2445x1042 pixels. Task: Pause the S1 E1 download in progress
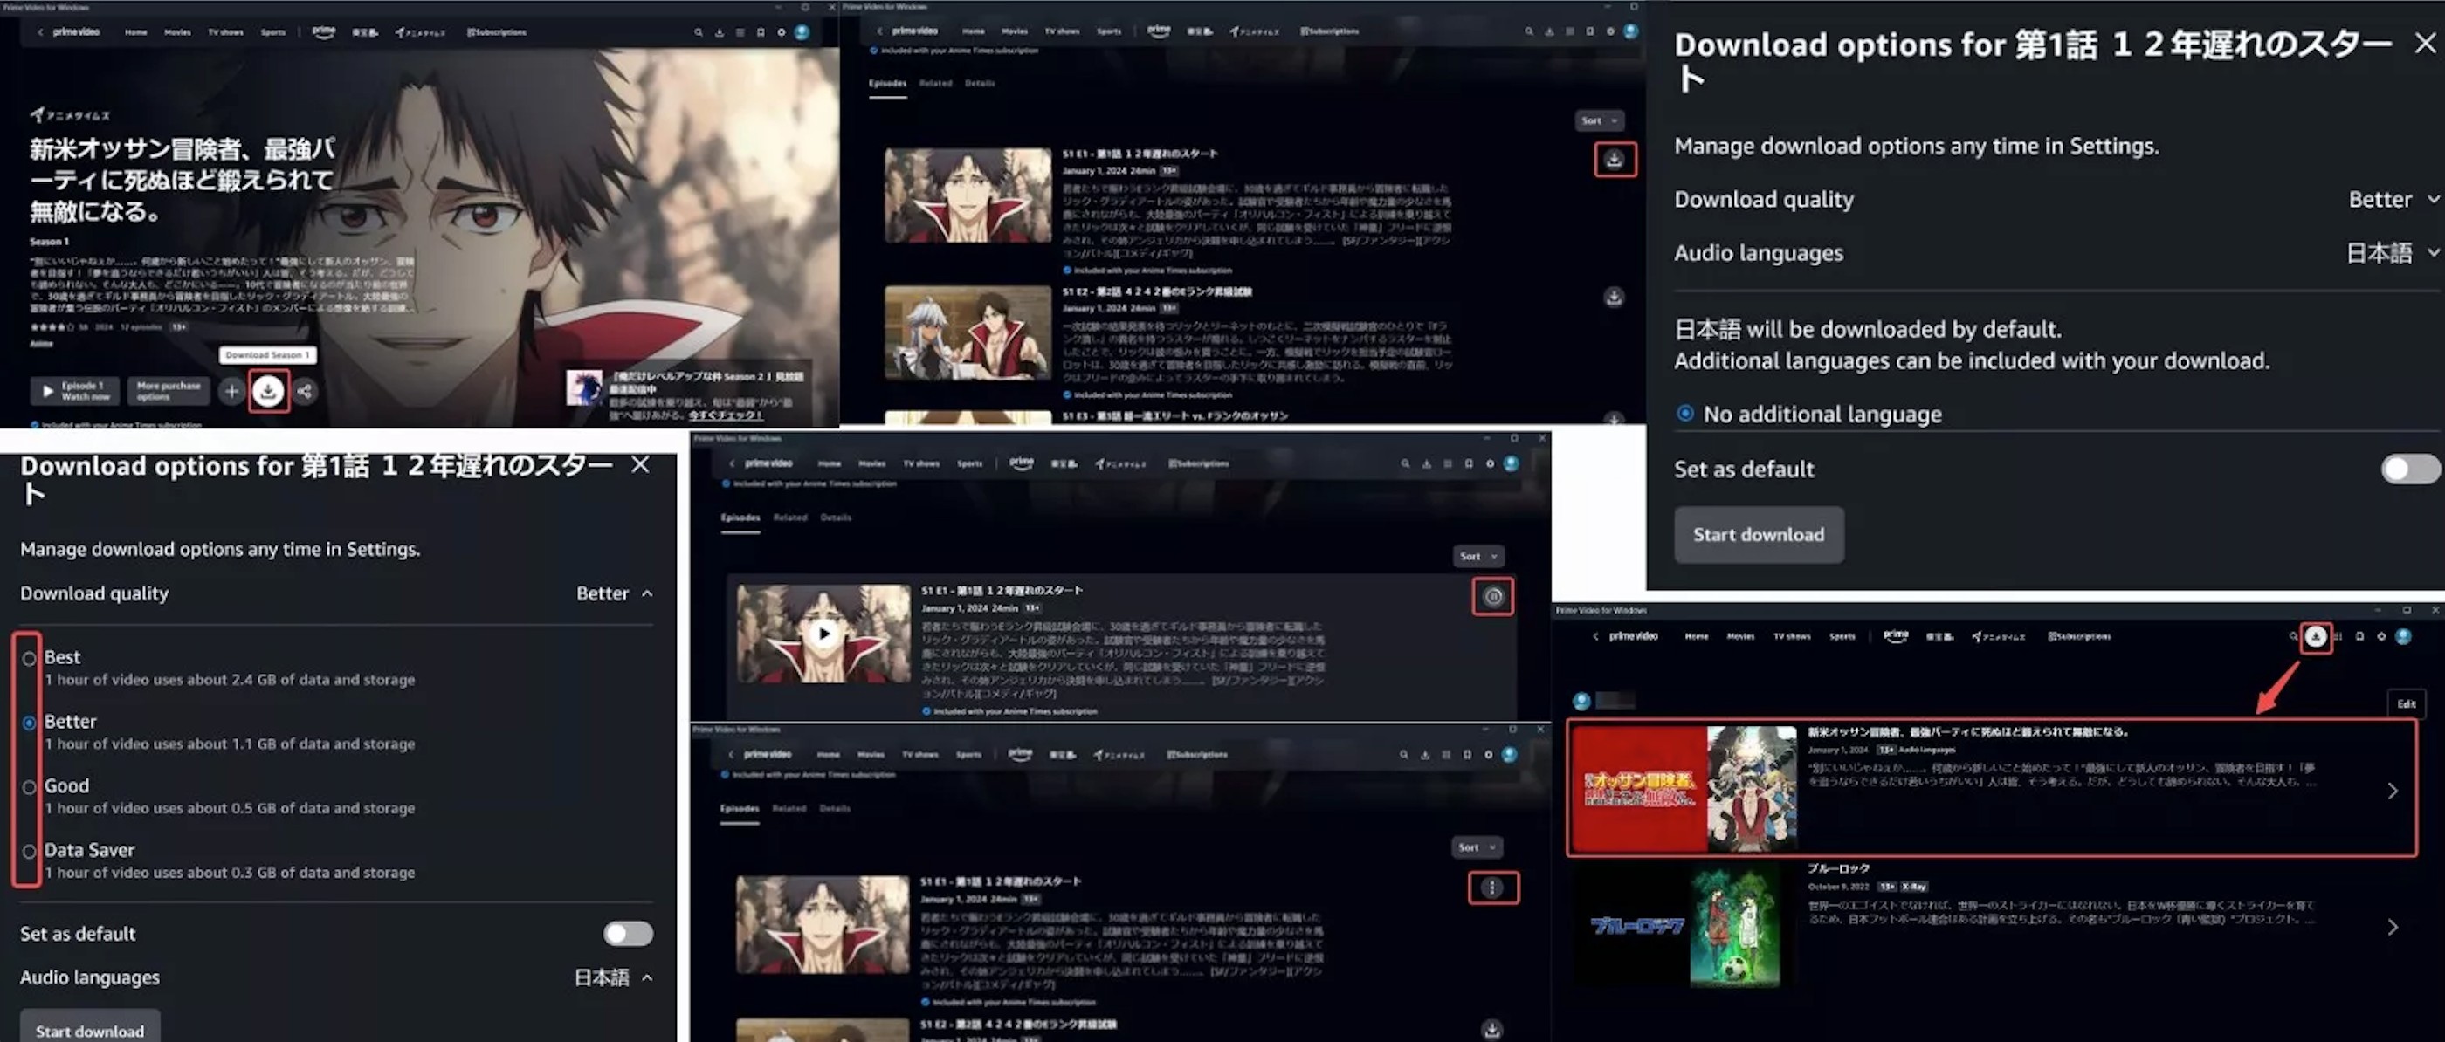tap(1493, 597)
